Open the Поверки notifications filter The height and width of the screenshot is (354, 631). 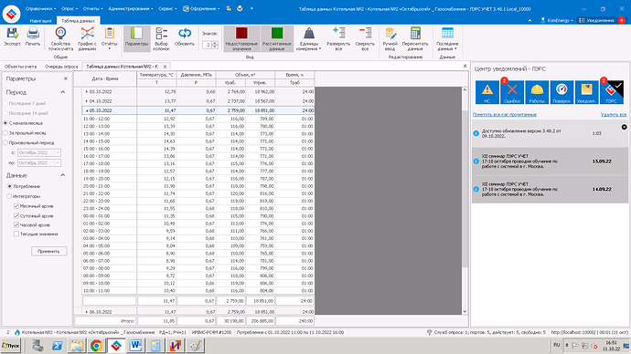(x=561, y=92)
